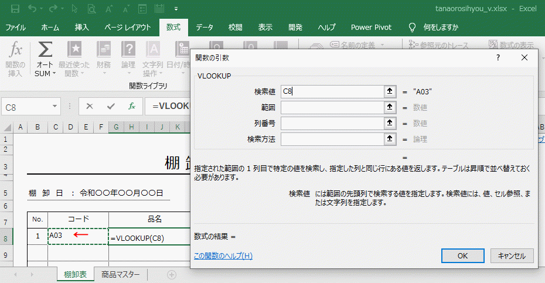Click the Save icon in quick access toolbar
The image size is (545, 283).
(15, 9)
